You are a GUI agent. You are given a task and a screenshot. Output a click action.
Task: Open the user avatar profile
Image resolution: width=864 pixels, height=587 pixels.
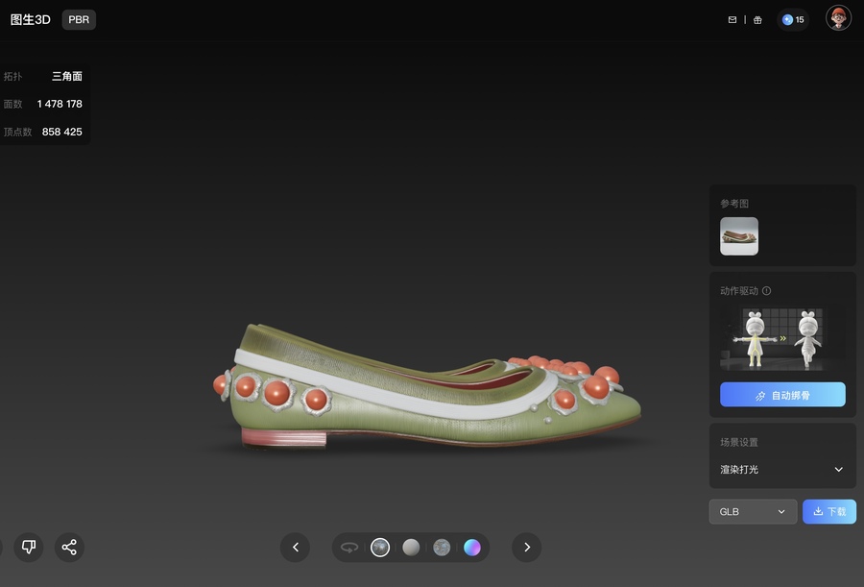coord(838,18)
